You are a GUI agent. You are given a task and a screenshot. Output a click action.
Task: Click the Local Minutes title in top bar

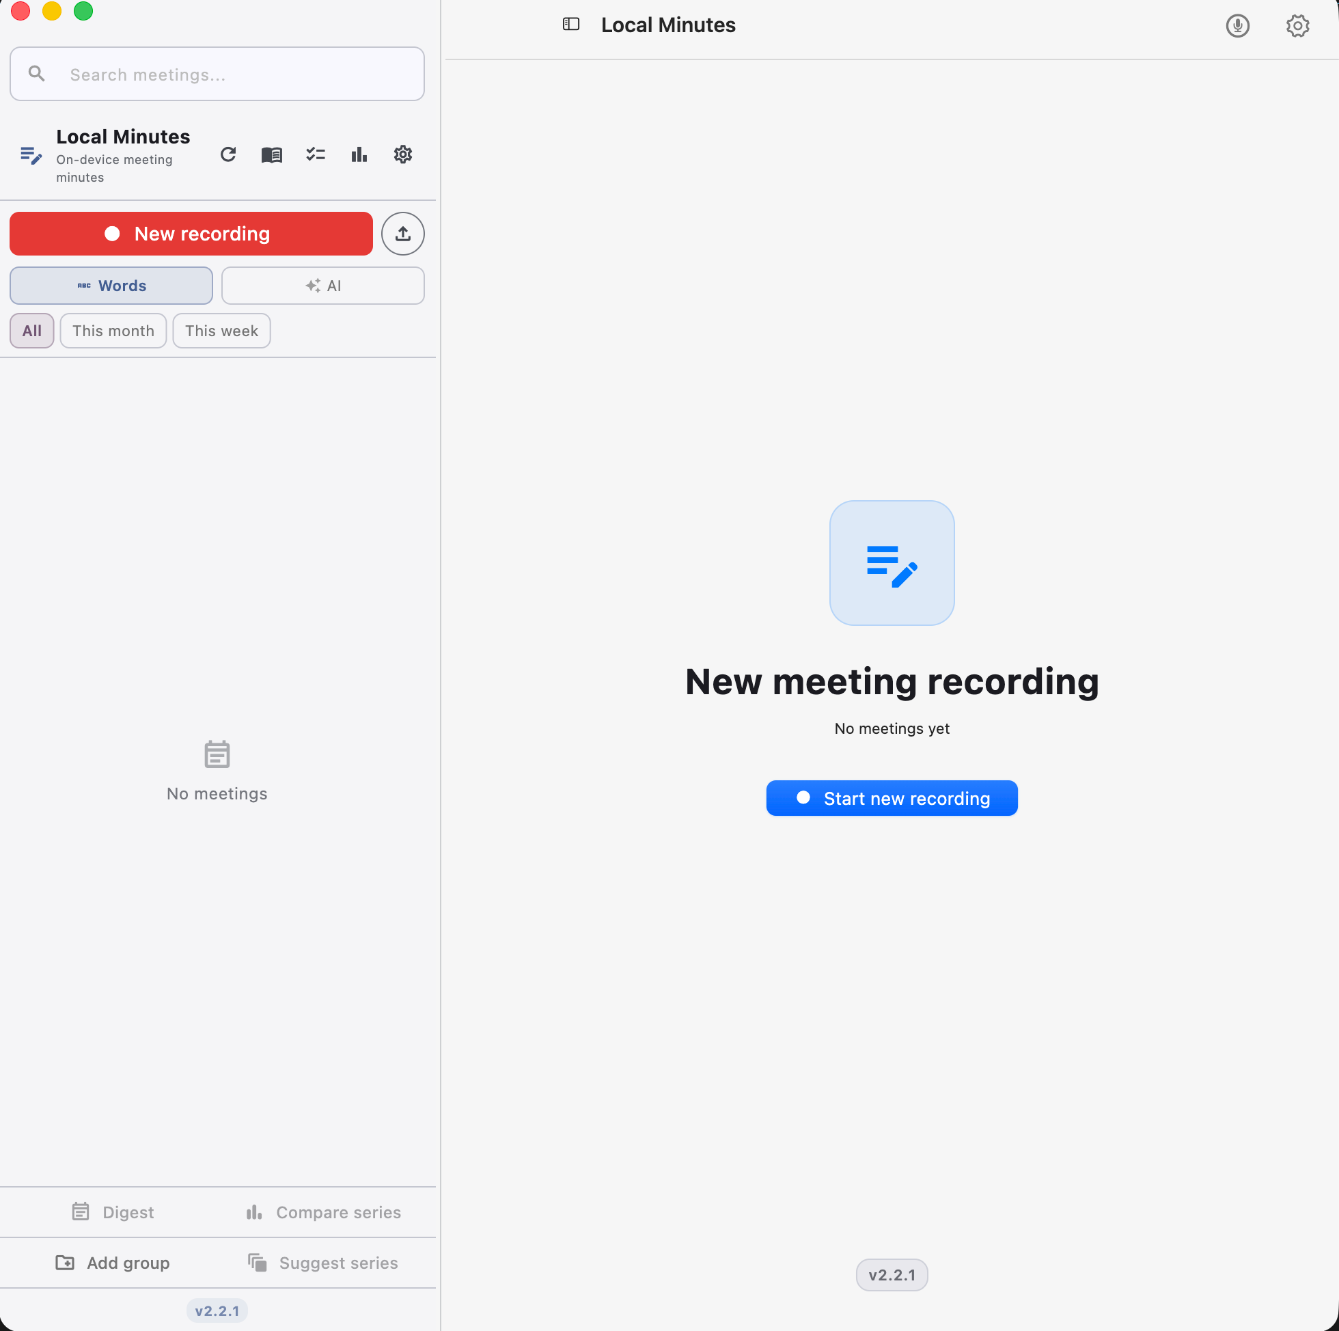point(668,25)
